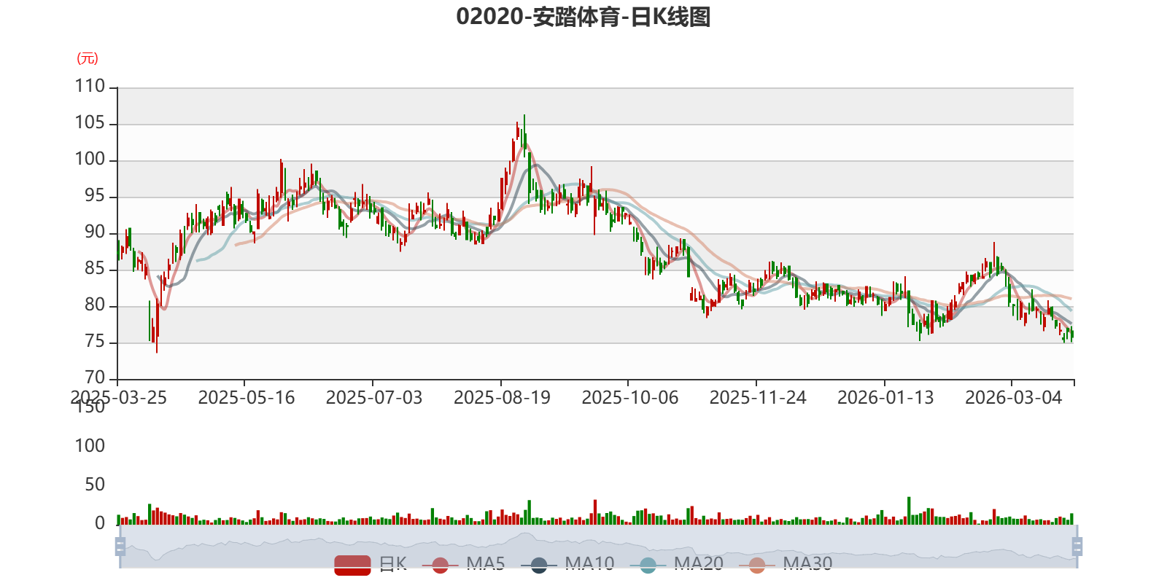Click the left handle of the zoom slider
Screen dimensions: 1167x583
(x=120, y=546)
